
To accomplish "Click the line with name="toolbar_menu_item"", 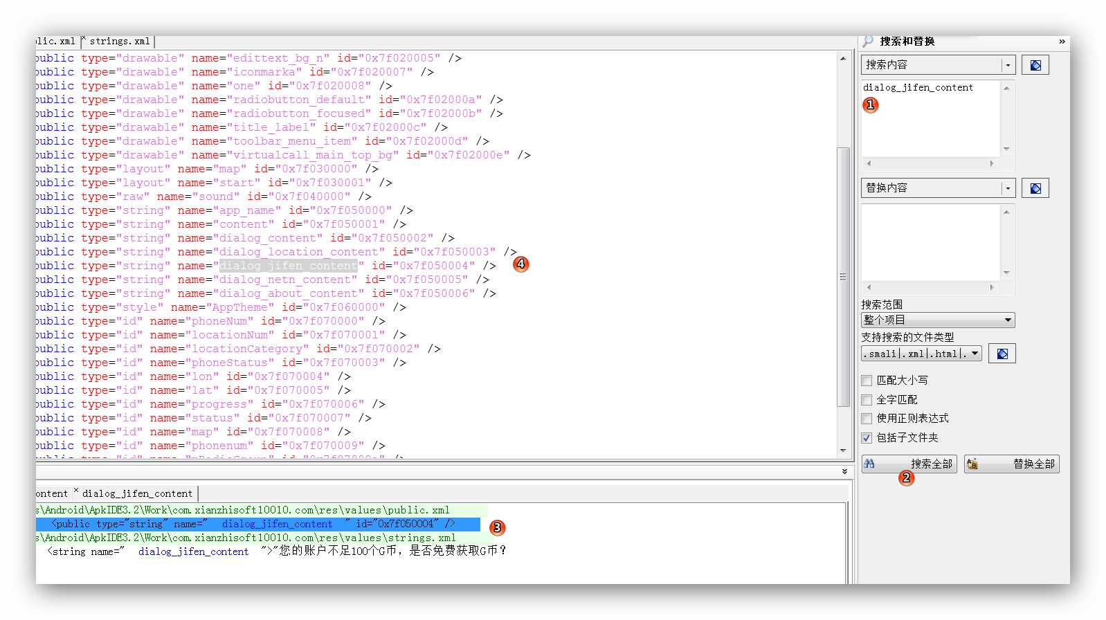I will [263, 141].
